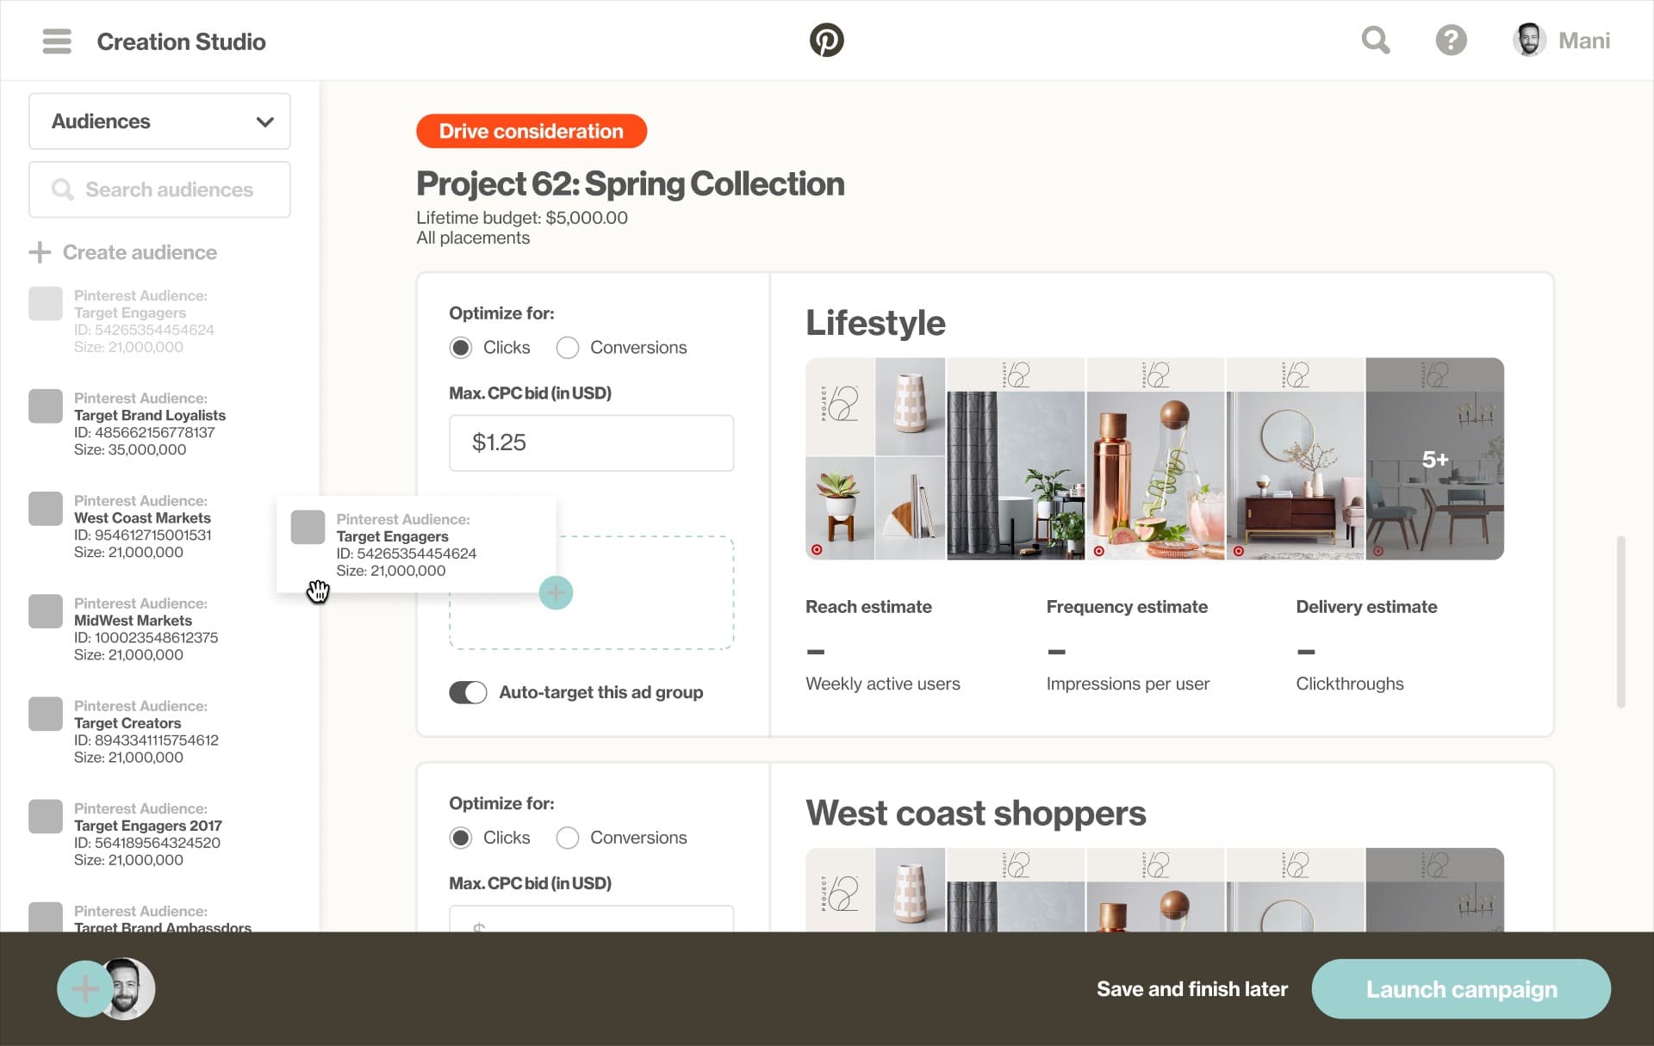Click Project 62: Spring Collection title

[x=630, y=183]
